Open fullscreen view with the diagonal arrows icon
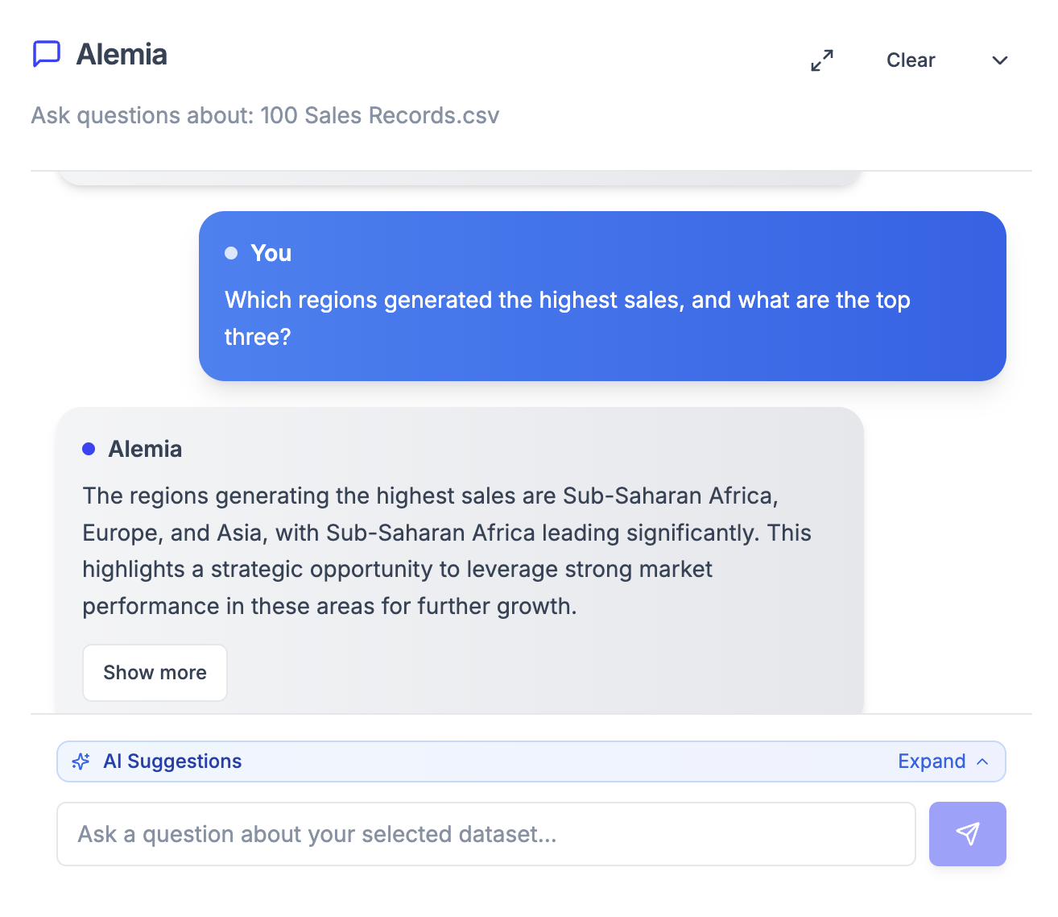Image resolution: width=1058 pixels, height=917 pixels. [x=821, y=60]
